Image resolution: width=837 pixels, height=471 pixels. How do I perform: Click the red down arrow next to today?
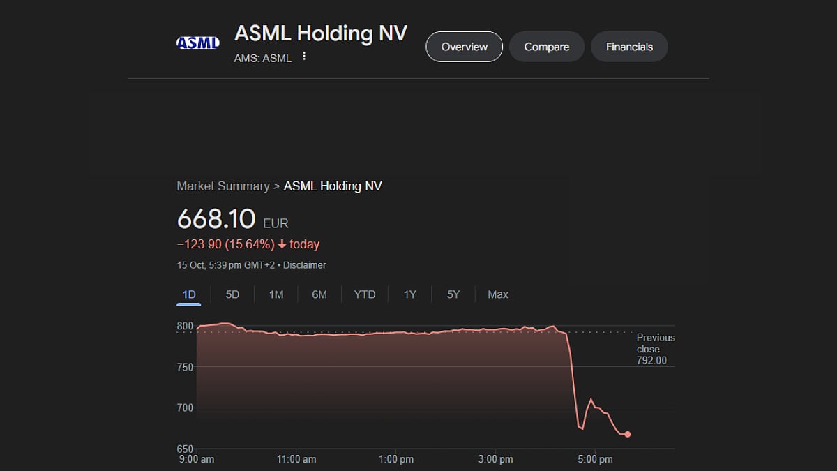click(282, 244)
